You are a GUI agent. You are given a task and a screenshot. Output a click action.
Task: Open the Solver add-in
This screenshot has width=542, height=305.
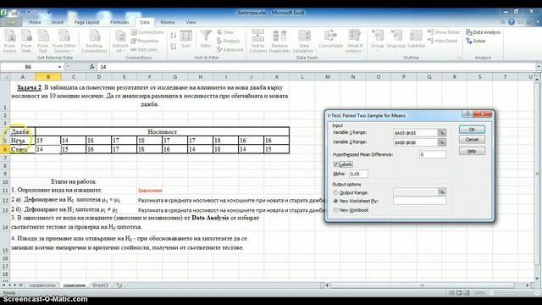476,41
